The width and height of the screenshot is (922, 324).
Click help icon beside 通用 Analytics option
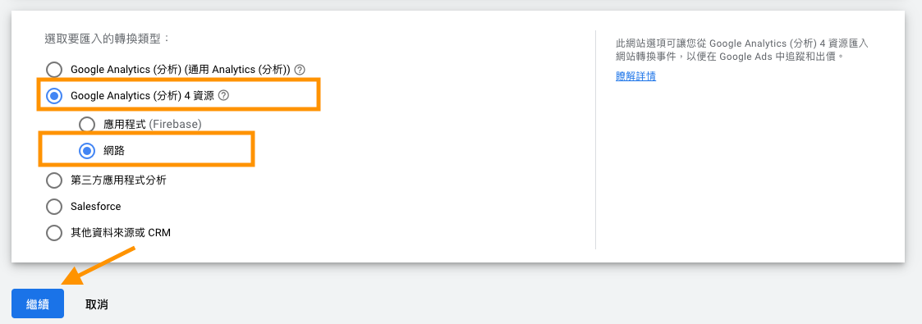300,69
